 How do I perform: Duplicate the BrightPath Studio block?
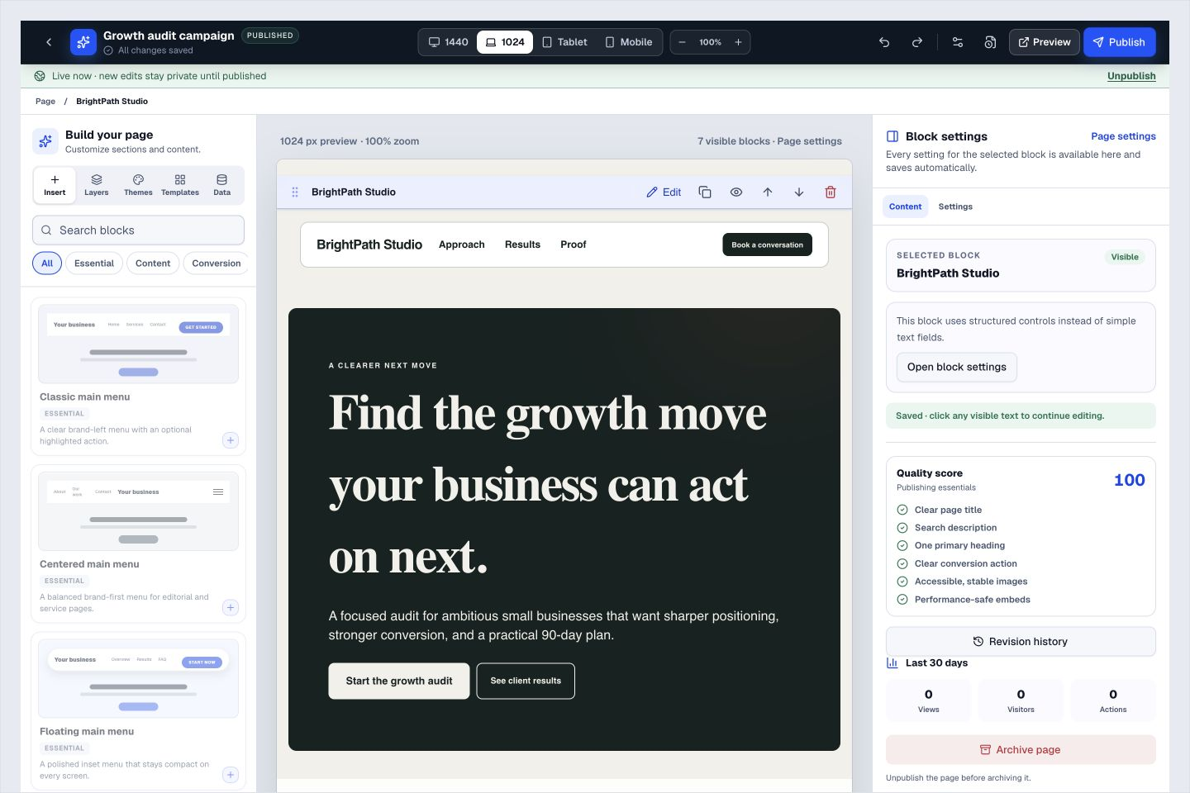pos(705,192)
